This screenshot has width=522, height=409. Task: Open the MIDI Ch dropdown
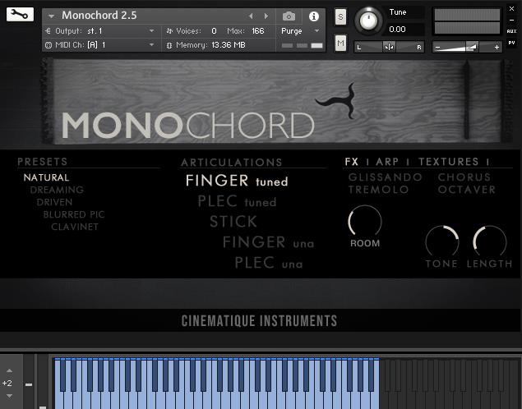(151, 44)
